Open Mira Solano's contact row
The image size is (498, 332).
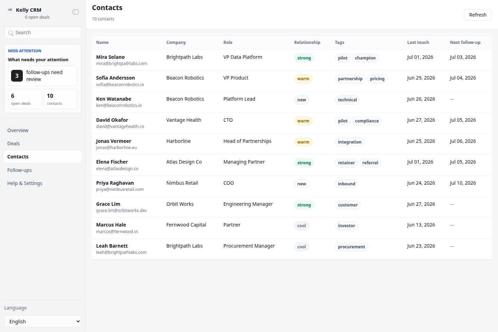click(x=292, y=60)
